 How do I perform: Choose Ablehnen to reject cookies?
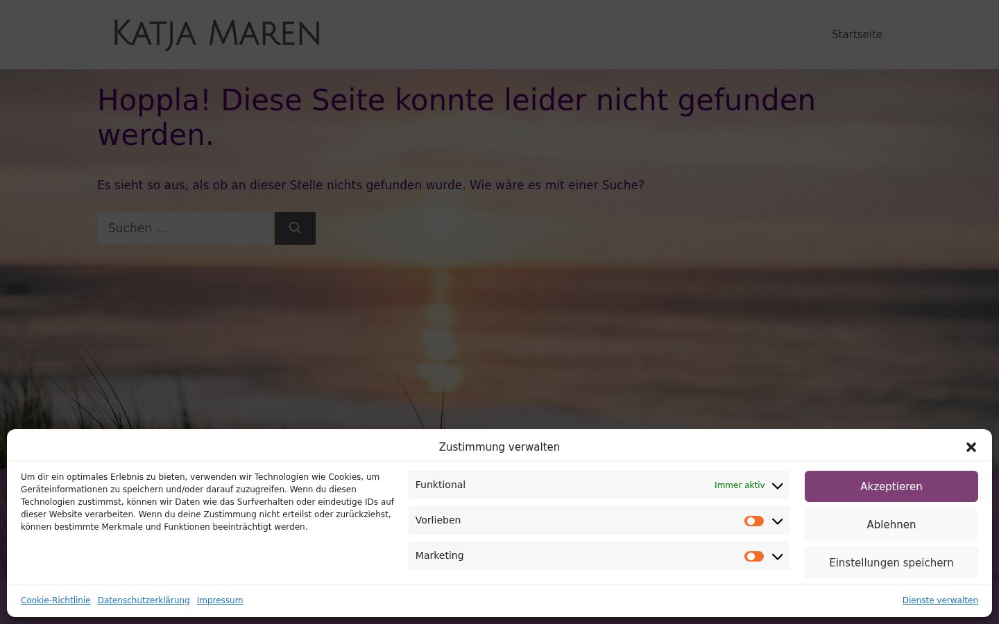pos(891,525)
